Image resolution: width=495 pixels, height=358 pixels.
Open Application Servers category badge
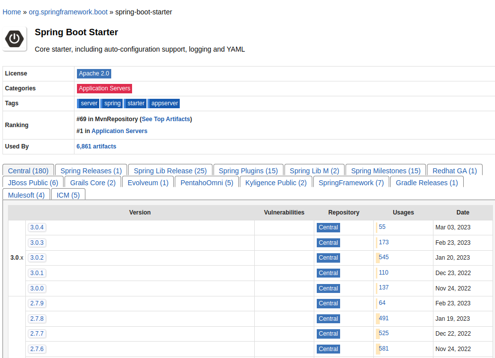pyautogui.click(x=104, y=88)
